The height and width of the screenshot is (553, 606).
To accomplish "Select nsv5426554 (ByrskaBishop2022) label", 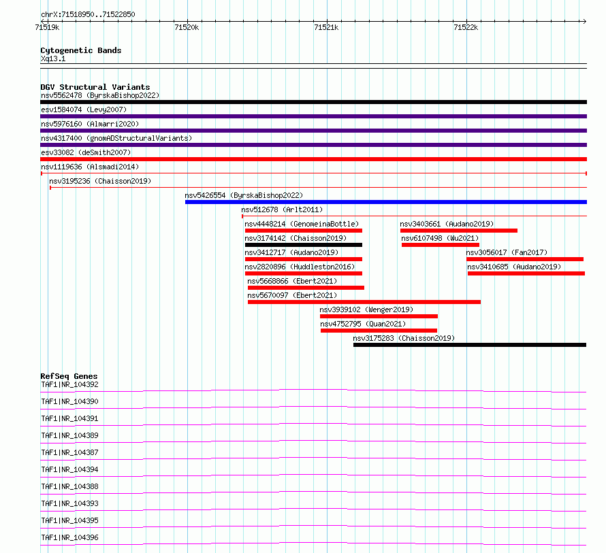I will click(244, 195).
